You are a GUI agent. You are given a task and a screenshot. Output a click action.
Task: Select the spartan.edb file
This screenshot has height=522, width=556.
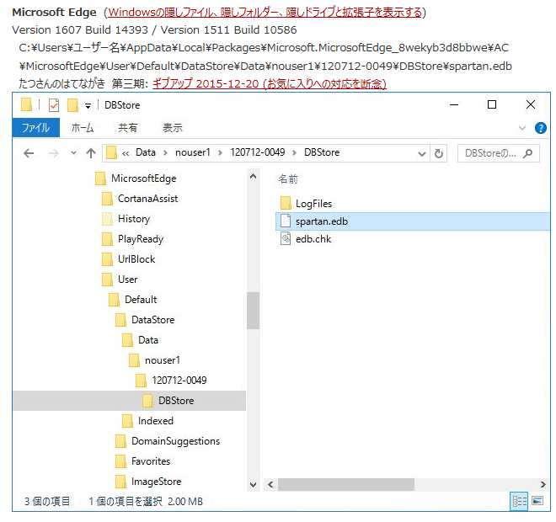coord(413,221)
